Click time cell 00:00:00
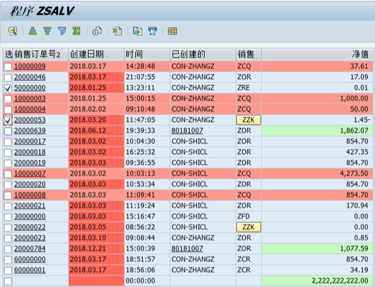Screen dimensions: 375x287 pos(147,281)
